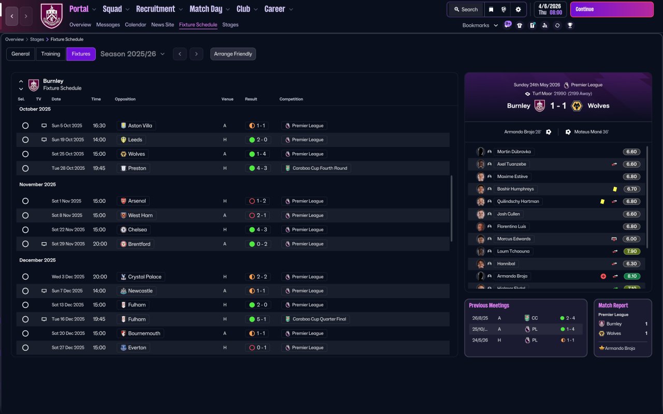Open Armando Broja's name in the lineup

coord(512,276)
